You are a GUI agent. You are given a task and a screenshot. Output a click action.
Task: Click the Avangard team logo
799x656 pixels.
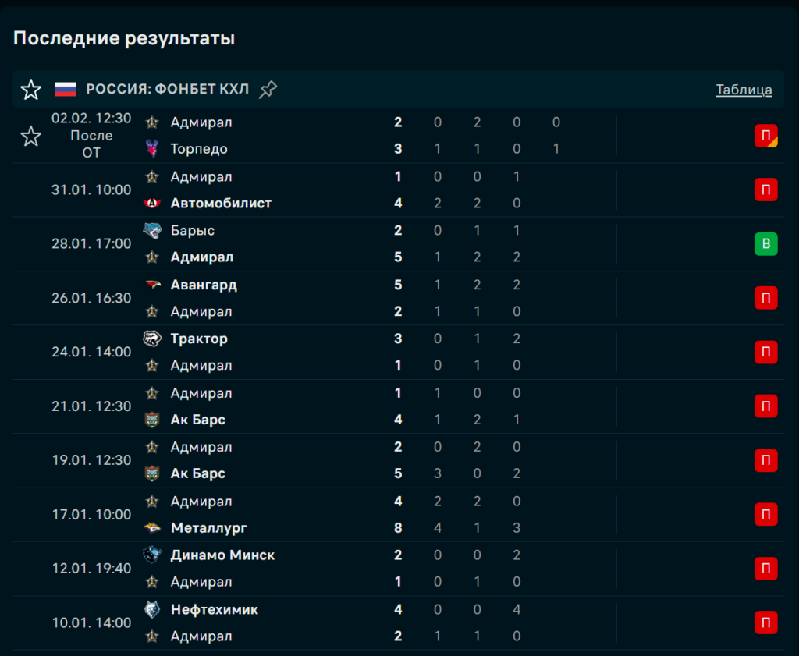click(x=152, y=285)
